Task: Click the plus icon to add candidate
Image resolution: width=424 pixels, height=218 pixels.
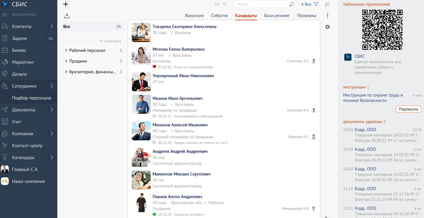Action: pyautogui.click(x=66, y=4)
